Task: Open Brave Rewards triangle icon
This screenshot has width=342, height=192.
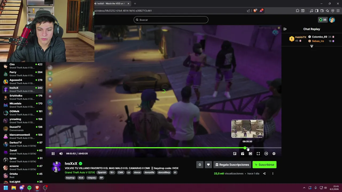Action: (261, 11)
